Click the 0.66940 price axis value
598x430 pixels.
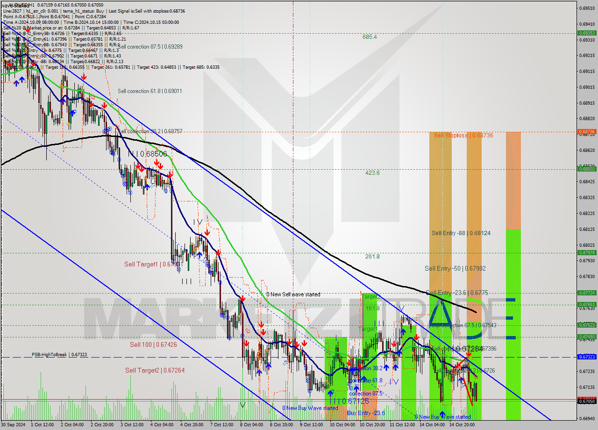(x=587, y=418)
